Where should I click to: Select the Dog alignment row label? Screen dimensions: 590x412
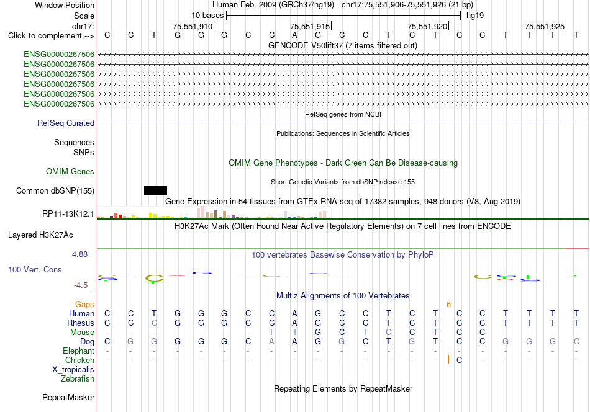click(88, 341)
